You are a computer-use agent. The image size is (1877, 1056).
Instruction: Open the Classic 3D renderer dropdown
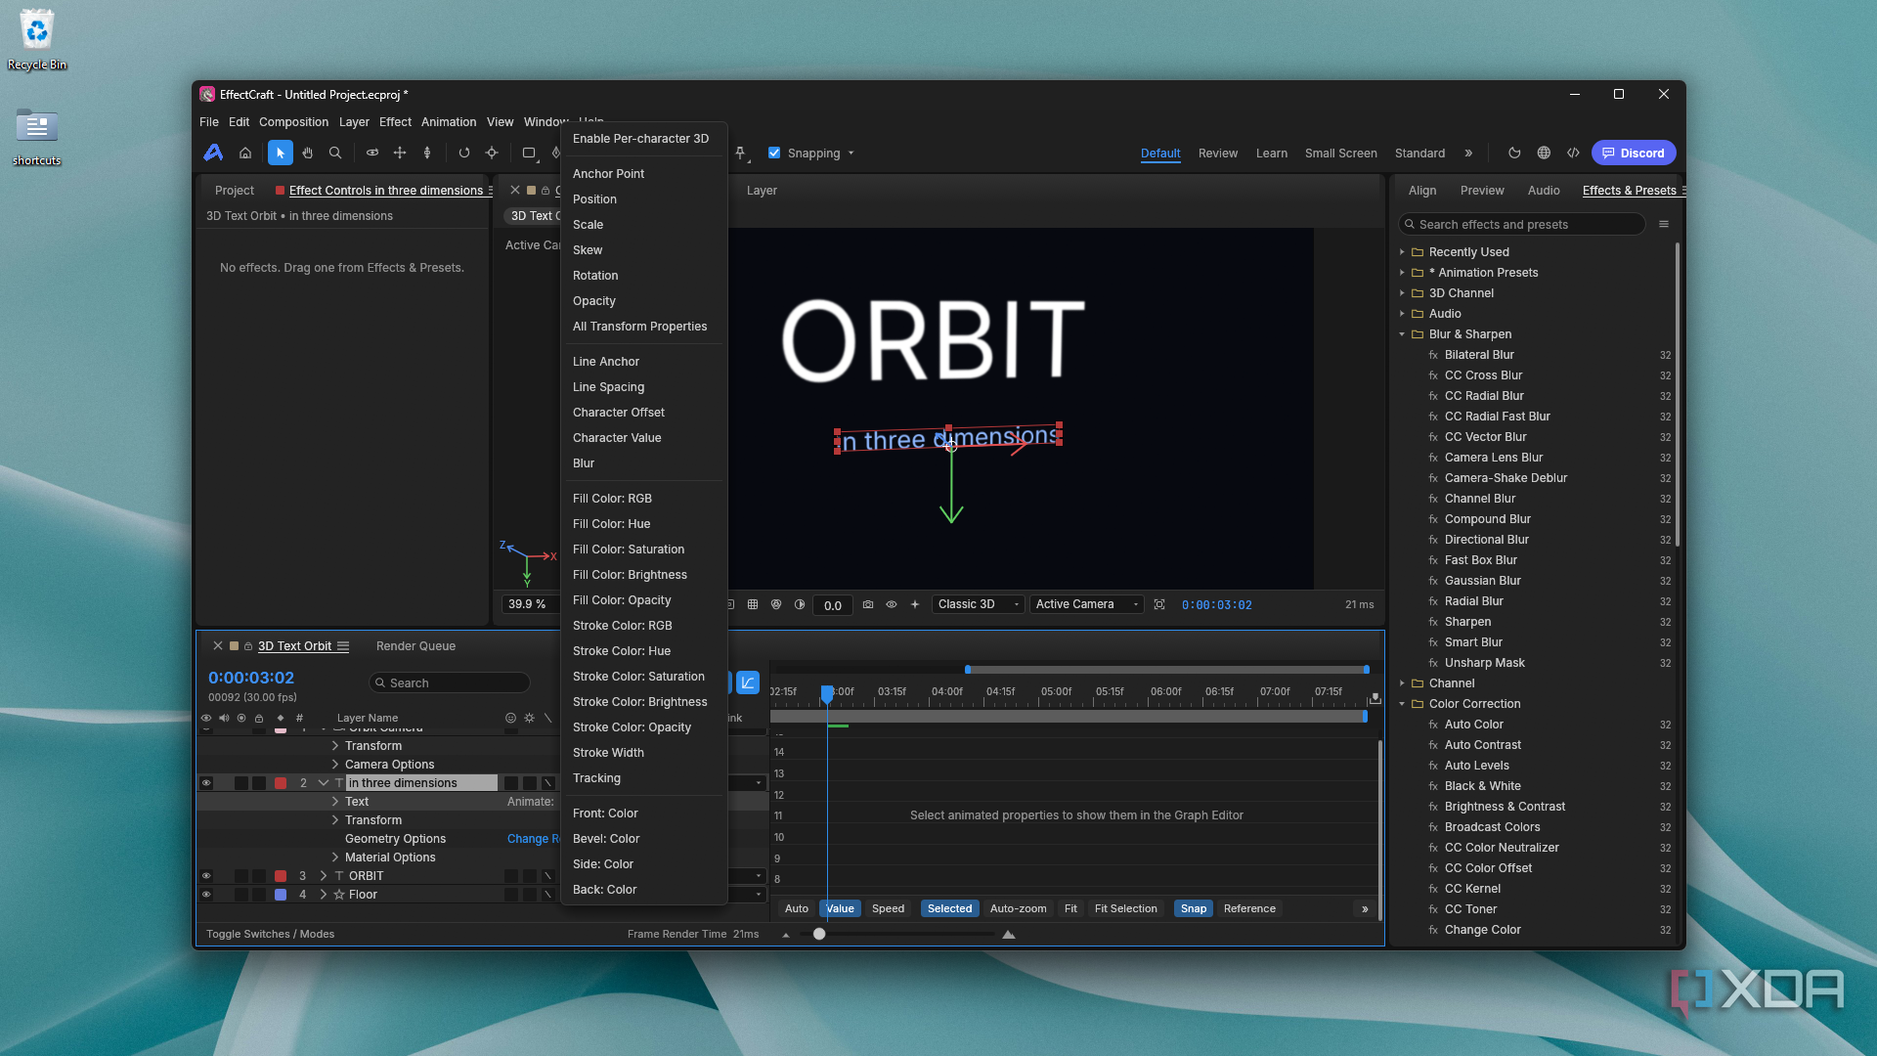point(979,605)
